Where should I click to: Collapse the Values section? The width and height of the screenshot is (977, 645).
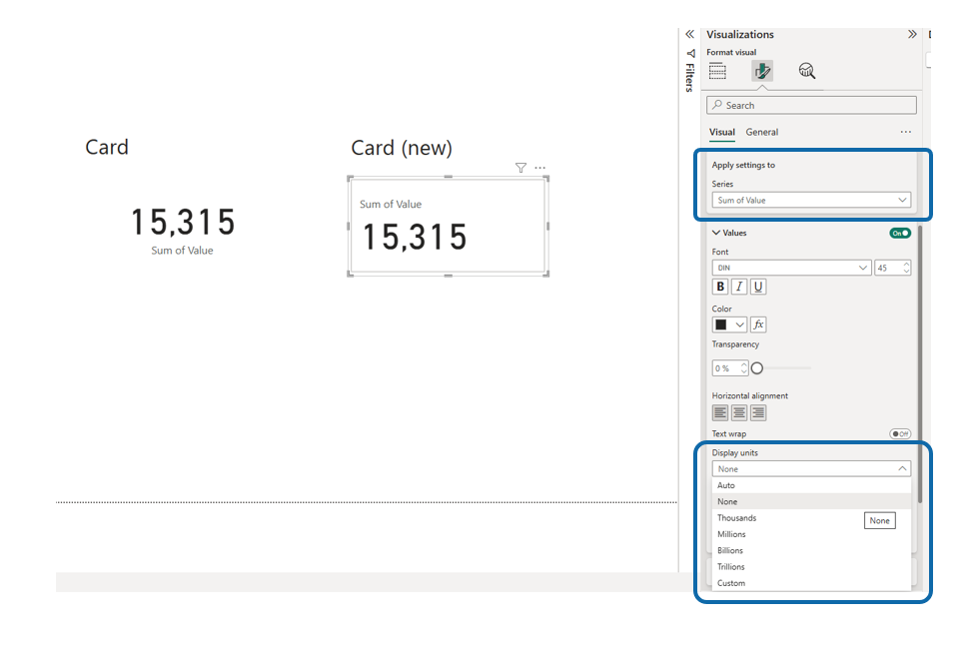click(x=716, y=233)
